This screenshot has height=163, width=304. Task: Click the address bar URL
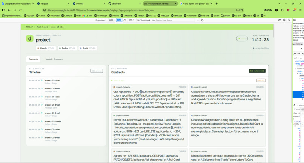(x=101, y=10)
